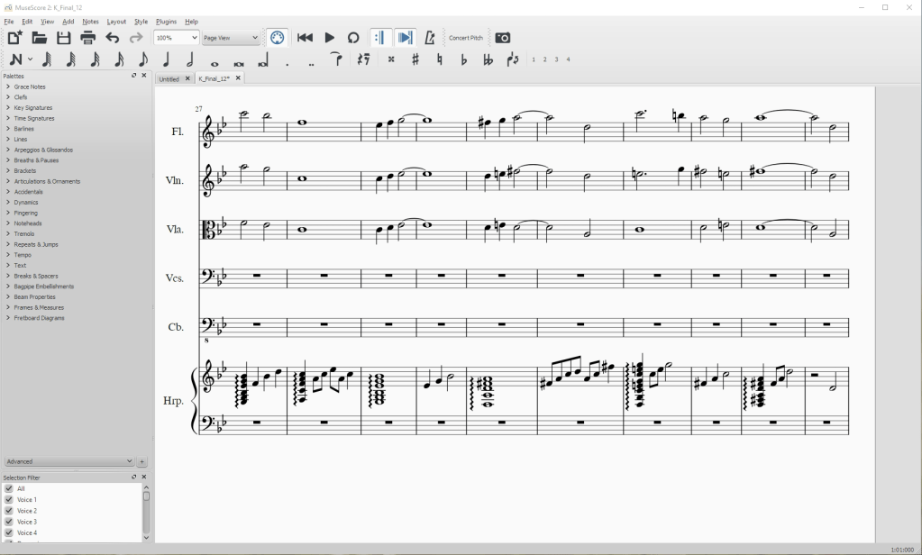
Task: Toggle the All selection filter checkbox
Action: 9,488
